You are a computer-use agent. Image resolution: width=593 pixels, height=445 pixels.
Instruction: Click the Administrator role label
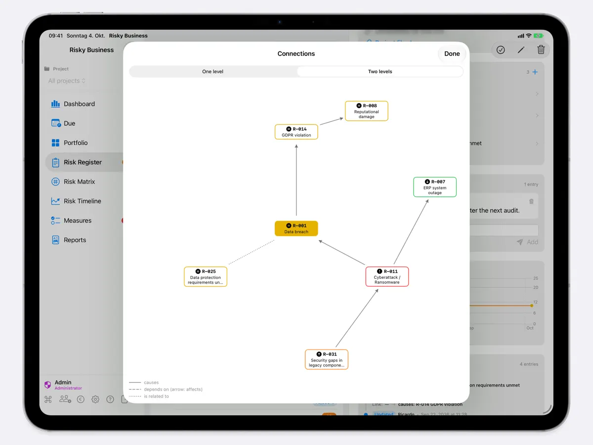pyautogui.click(x=68, y=388)
